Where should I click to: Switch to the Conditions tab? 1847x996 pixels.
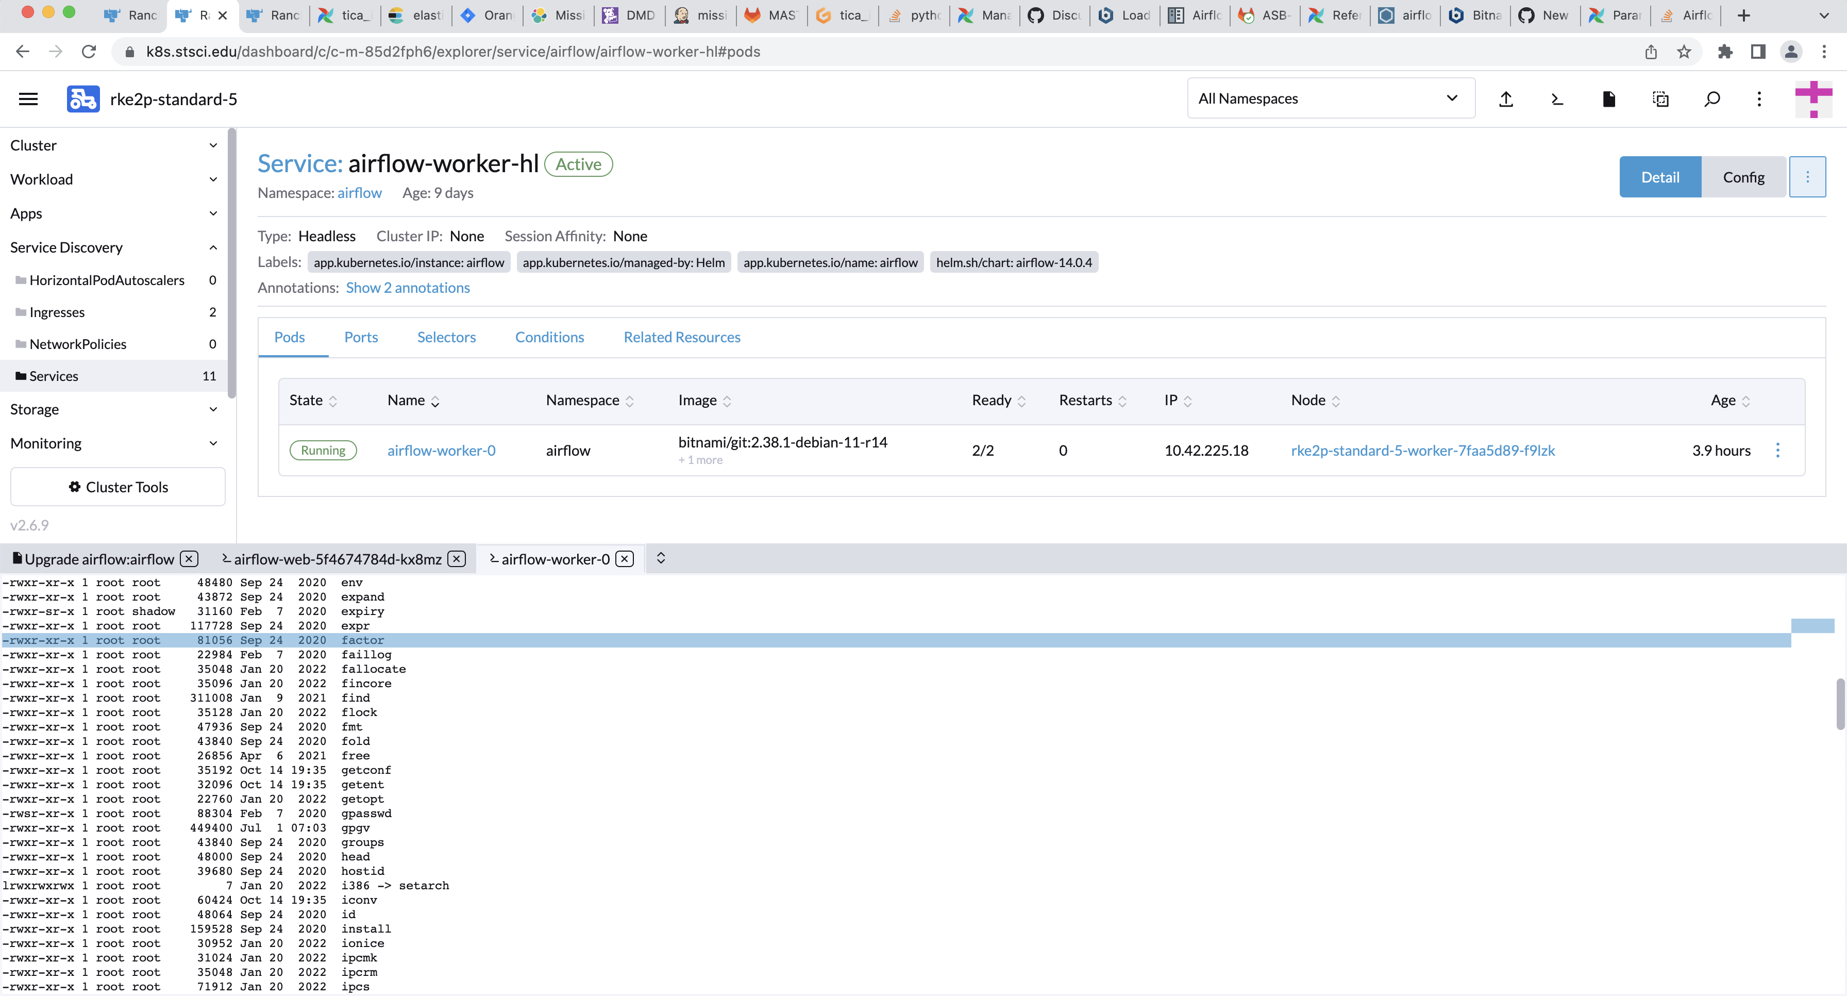(549, 337)
